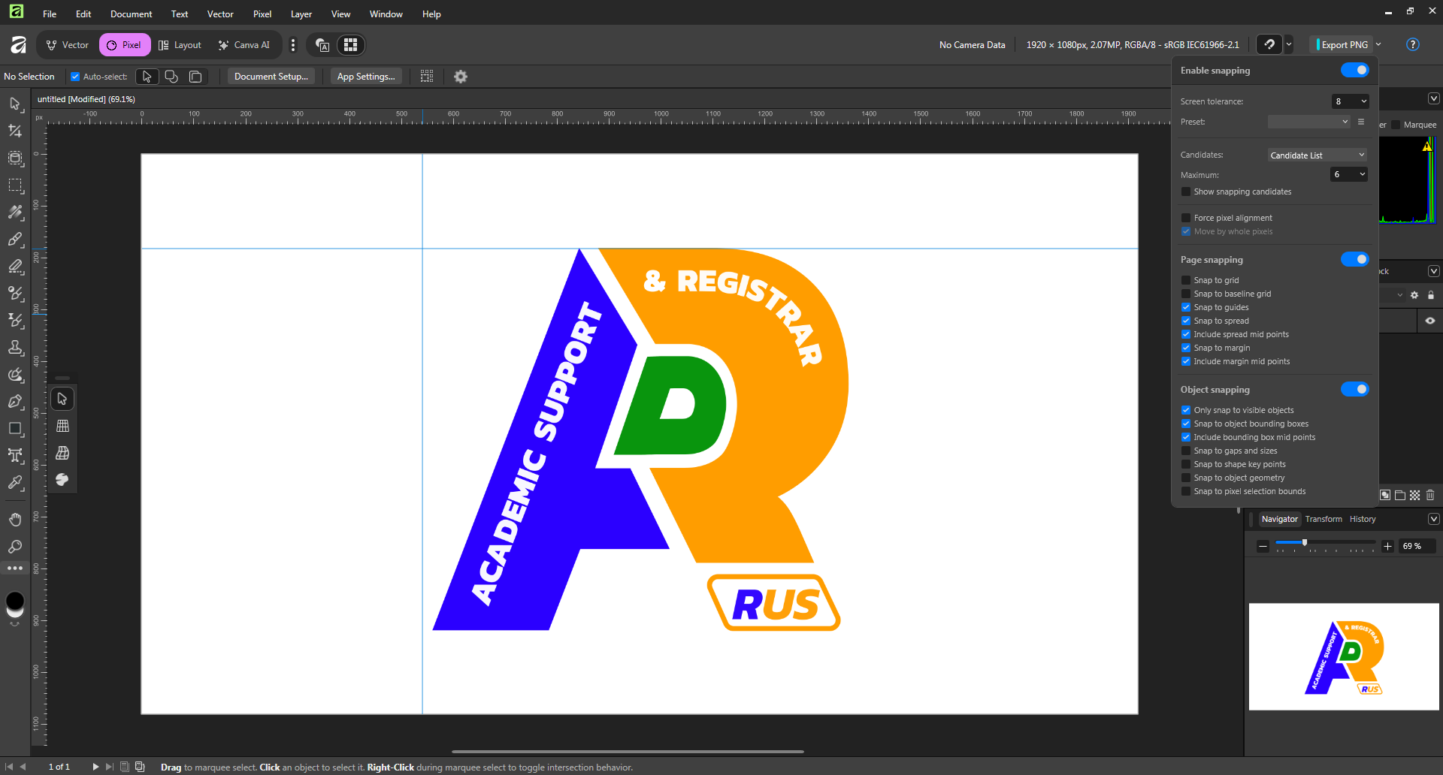
Task: Select the Zoom magnifier tool
Action: tap(15, 547)
